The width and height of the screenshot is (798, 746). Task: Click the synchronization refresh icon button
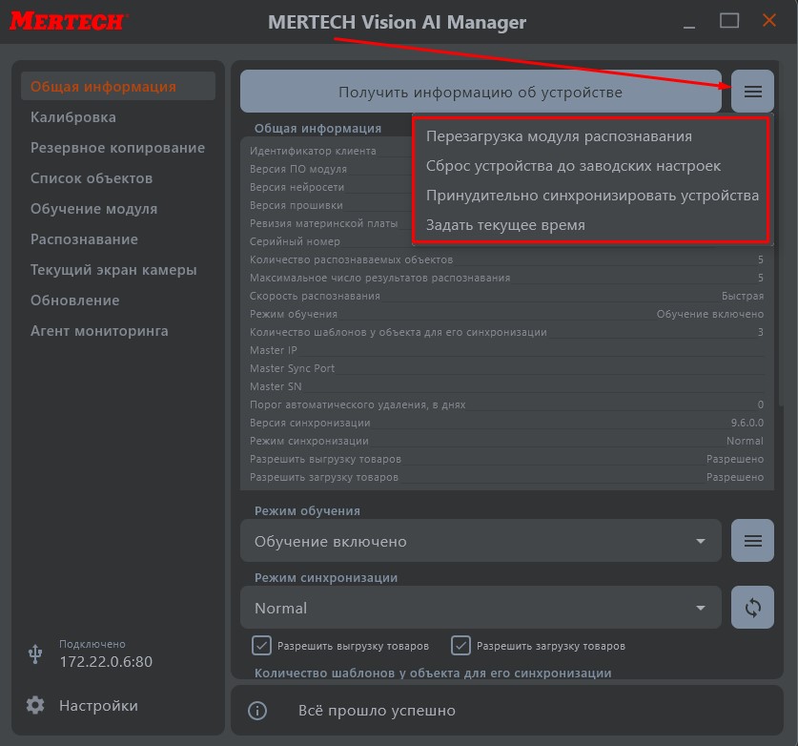pyautogui.click(x=752, y=608)
